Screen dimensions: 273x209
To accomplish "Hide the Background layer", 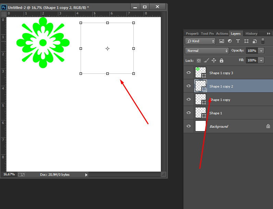I will coord(189,126).
